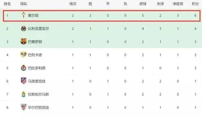Screen dimensions: 202x117
Task: Select the 巴塞罗那 team name
Action: (x=35, y=42)
